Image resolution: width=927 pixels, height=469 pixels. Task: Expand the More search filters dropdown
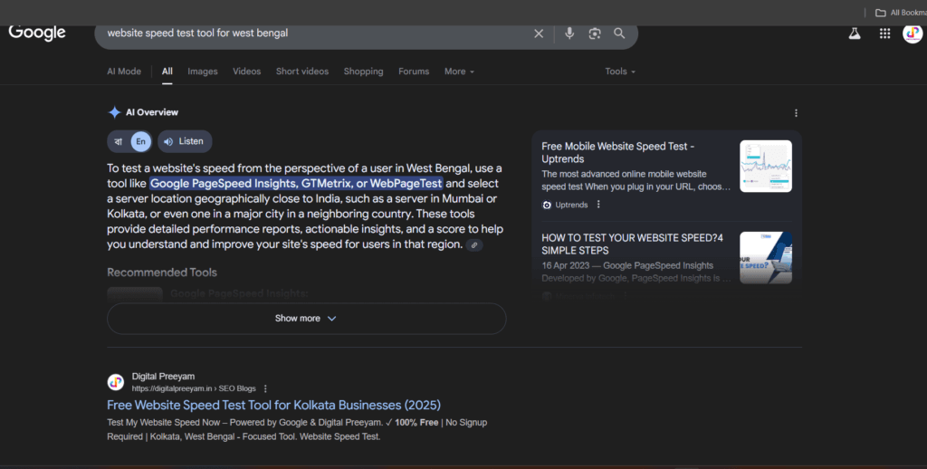point(459,72)
